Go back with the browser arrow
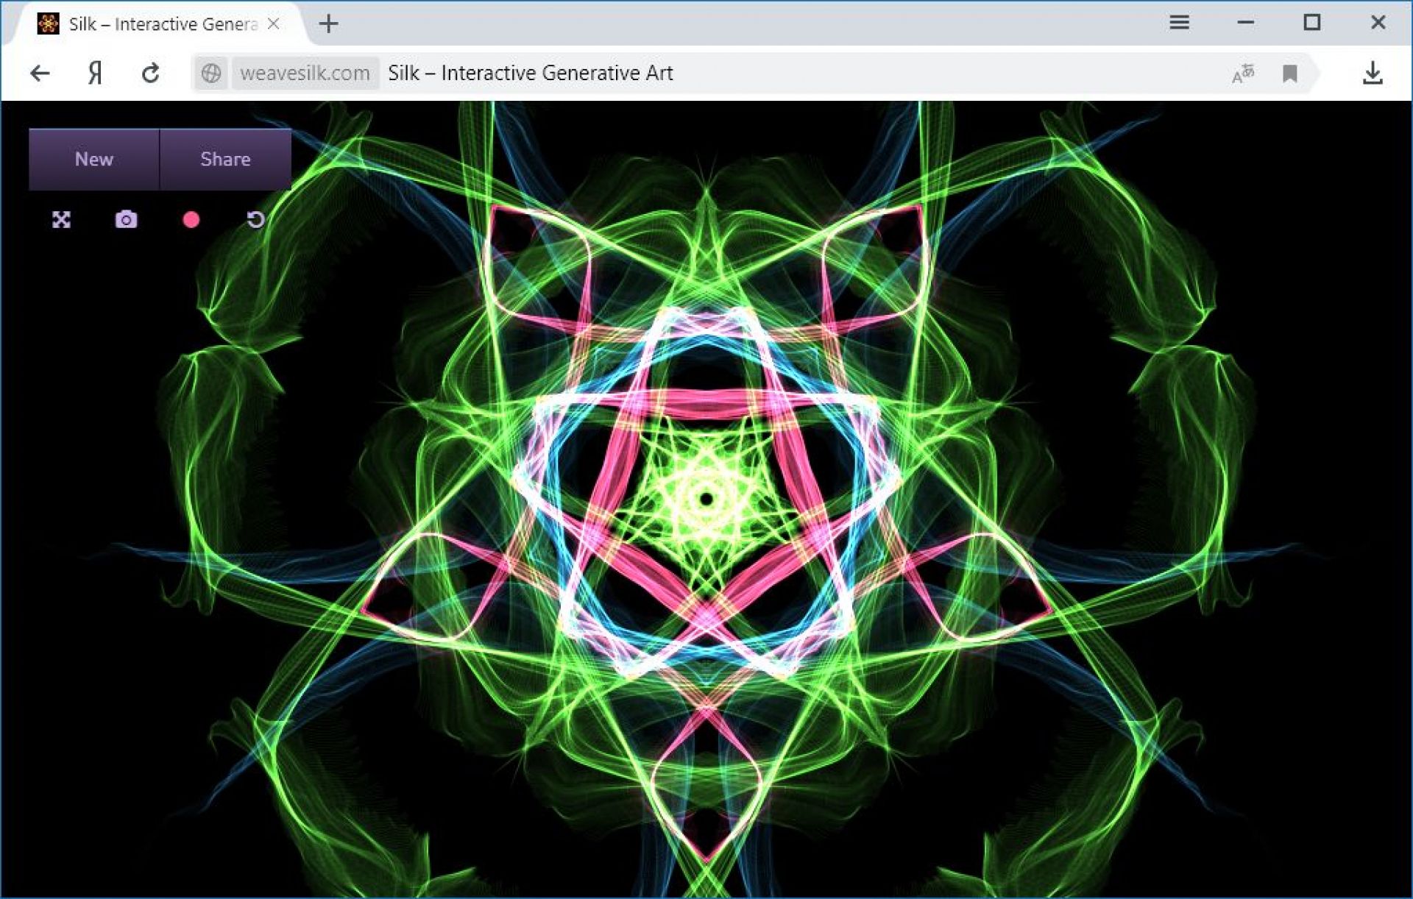This screenshot has height=899, width=1413. 40,73
